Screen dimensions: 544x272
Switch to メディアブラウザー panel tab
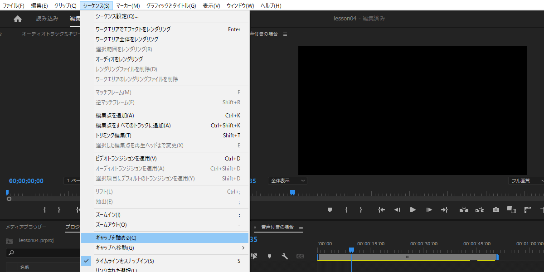point(26,227)
